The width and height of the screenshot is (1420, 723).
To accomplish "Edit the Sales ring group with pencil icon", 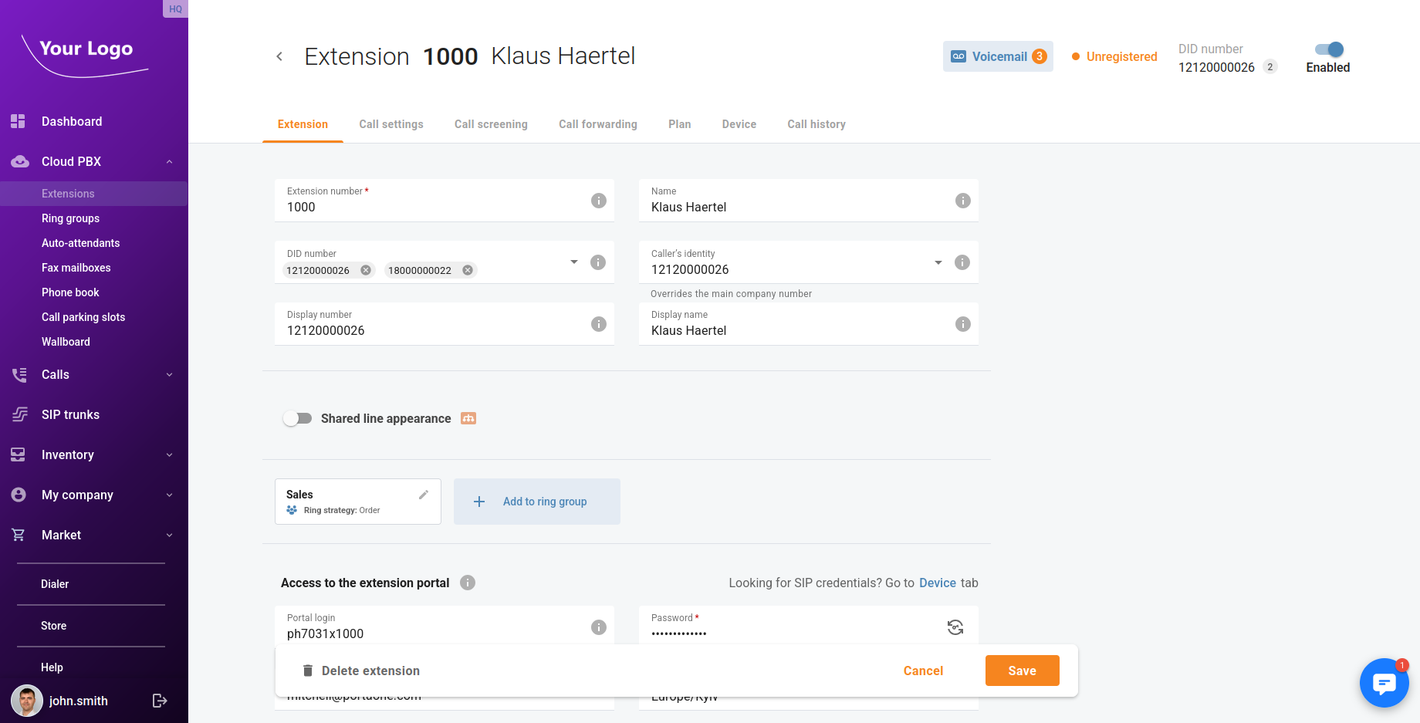I will [423, 495].
